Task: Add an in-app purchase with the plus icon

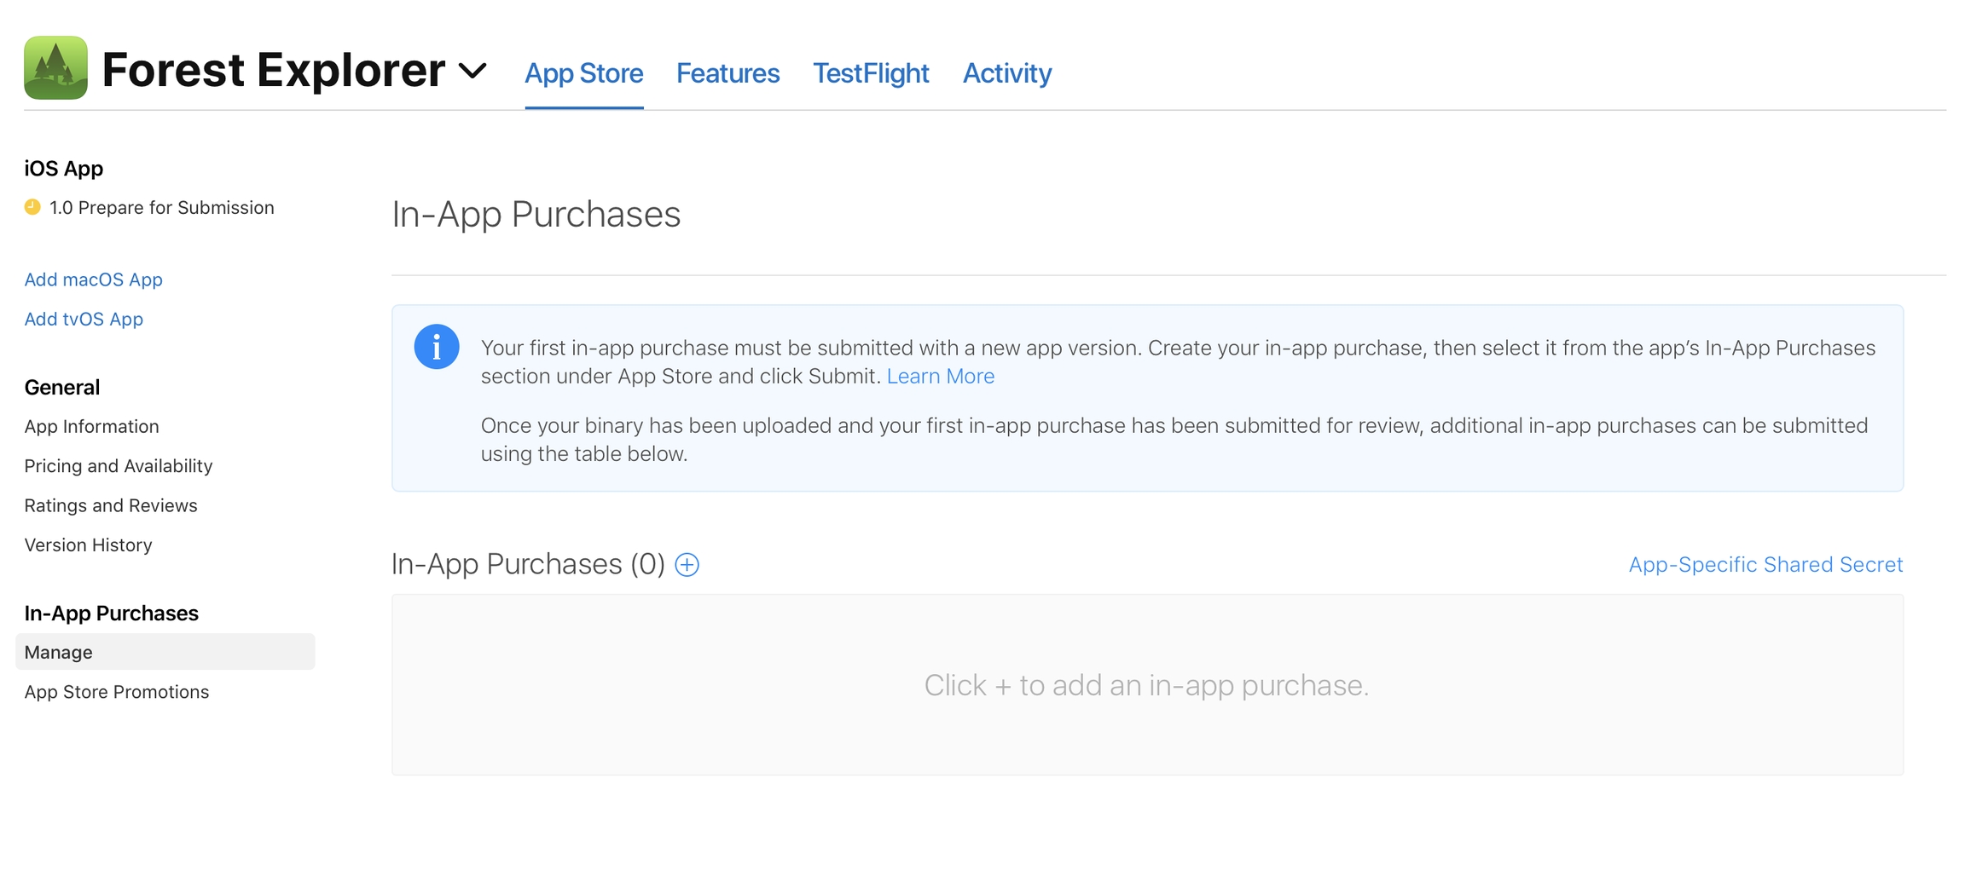Action: tap(687, 564)
